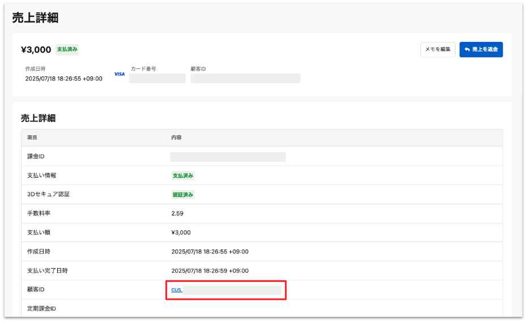The height and width of the screenshot is (323, 528).
Task: Click the green 支払済み badge beside ¥3,000
Action: [x=67, y=49]
